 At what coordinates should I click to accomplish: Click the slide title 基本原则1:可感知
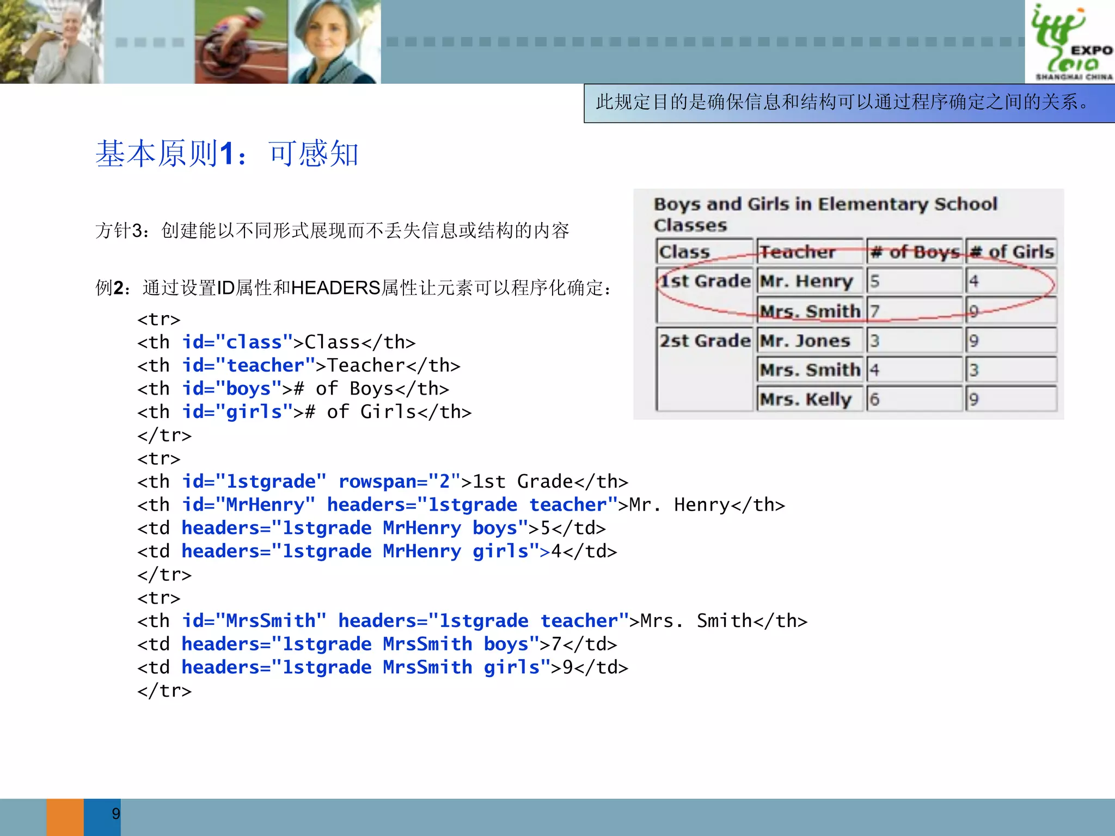[227, 153]
